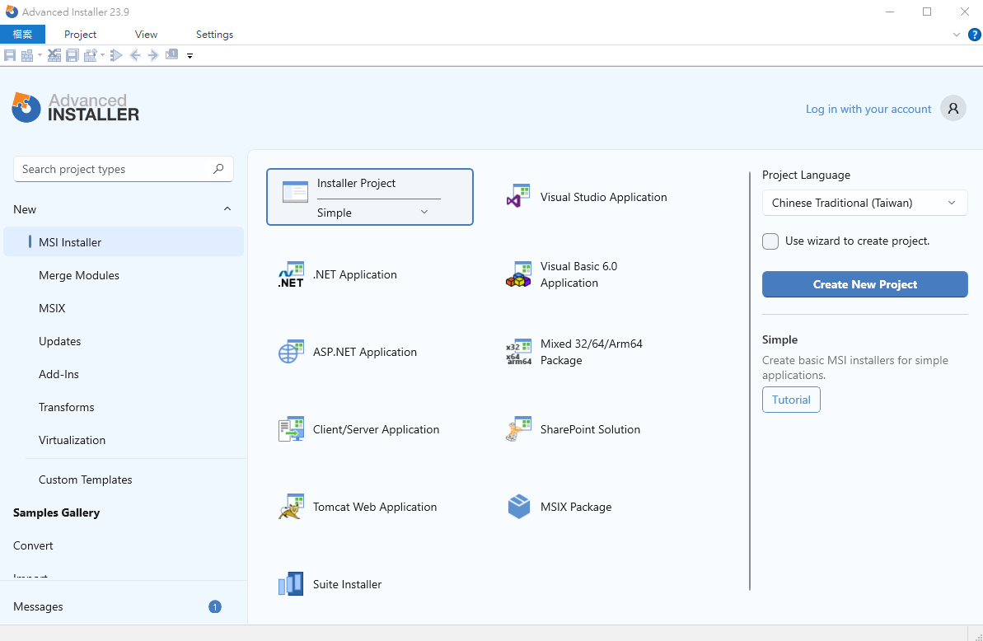The width and height of the screenshot is (983, 641).
Task: Select the Suite Installer icon
Action: click(x=291, y=584)
